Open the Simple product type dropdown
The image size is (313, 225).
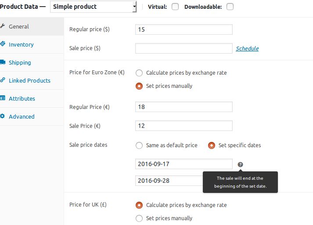[93, 7]
